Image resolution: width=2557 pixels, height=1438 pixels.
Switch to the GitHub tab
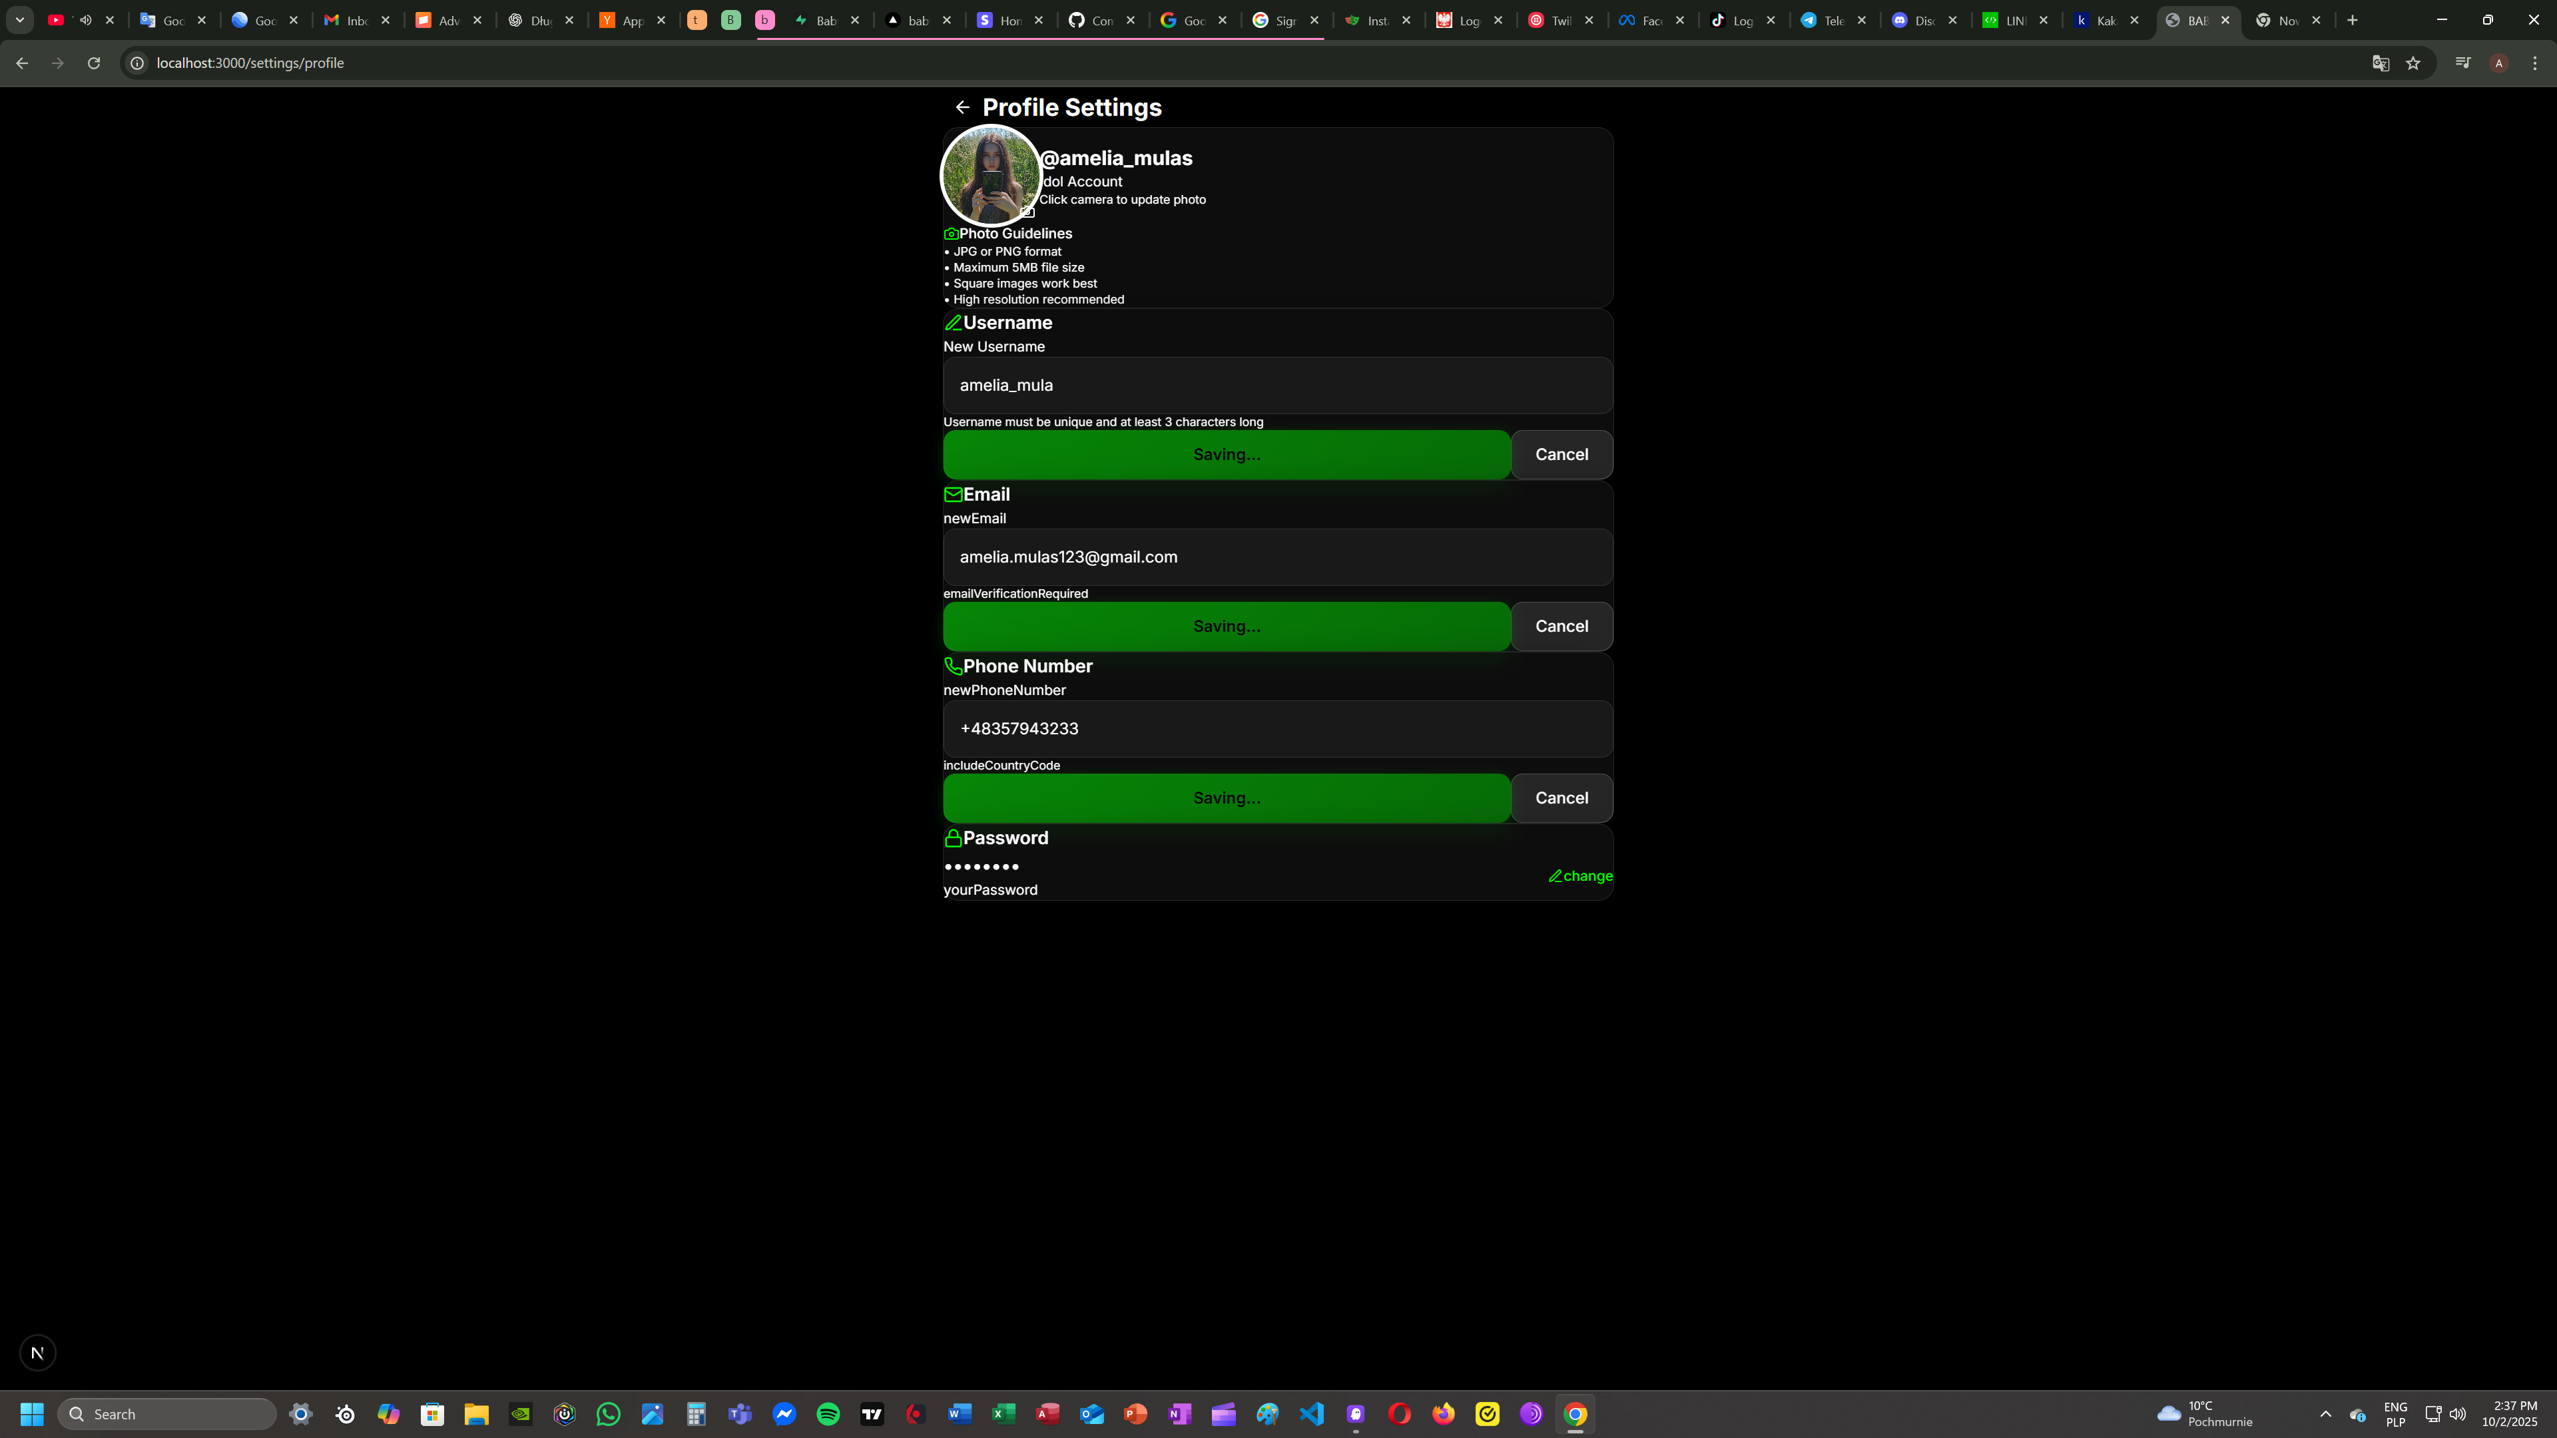click(x=1092, y=20)
